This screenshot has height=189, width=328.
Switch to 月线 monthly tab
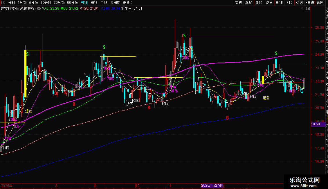tap(104, 3)
